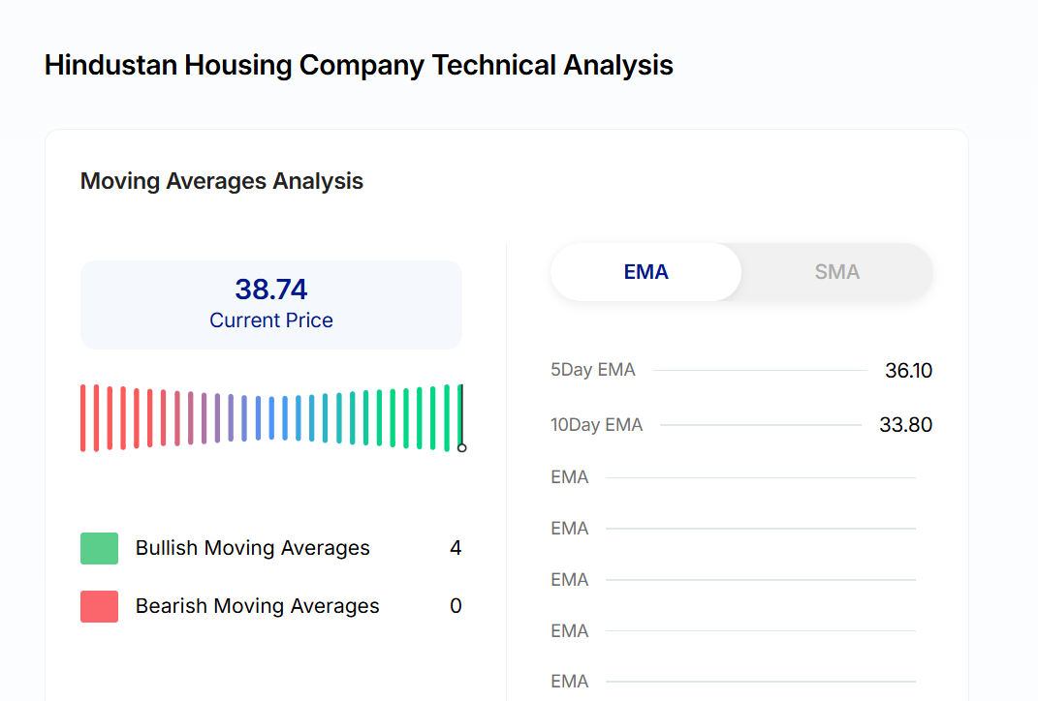This screenshot has width=1038, height=701.
Task: Click the rightmost green bar in gauge
Action: coord(447,417)
